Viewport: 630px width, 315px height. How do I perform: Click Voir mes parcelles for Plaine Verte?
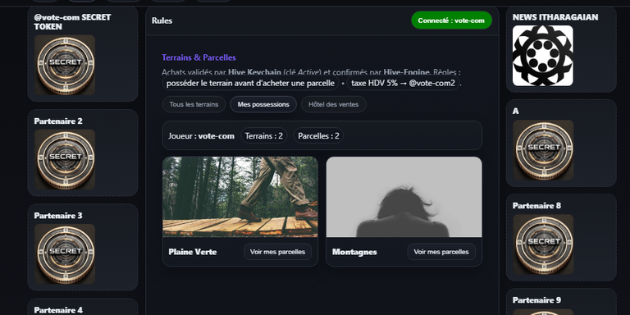tap(277, 252)
